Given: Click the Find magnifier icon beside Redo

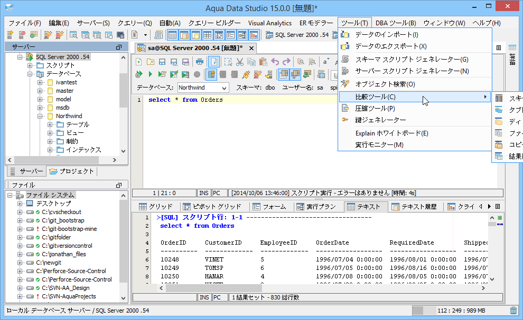Looking at the screenshot, I should point(301,62).
